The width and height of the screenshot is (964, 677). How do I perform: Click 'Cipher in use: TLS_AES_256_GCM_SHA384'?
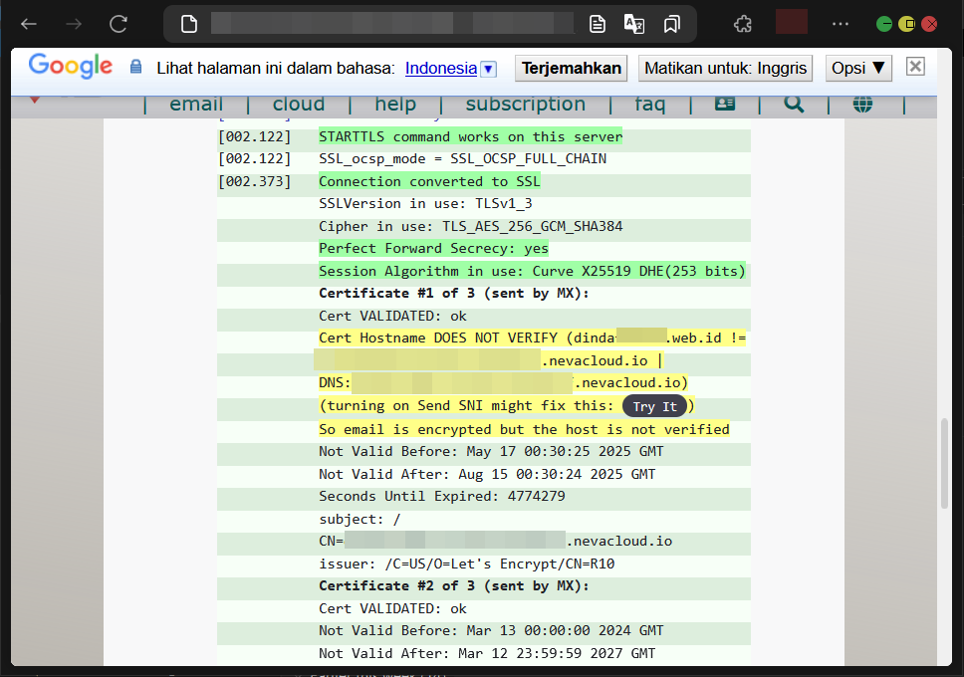pyautogui.click(x=470, y=226)
